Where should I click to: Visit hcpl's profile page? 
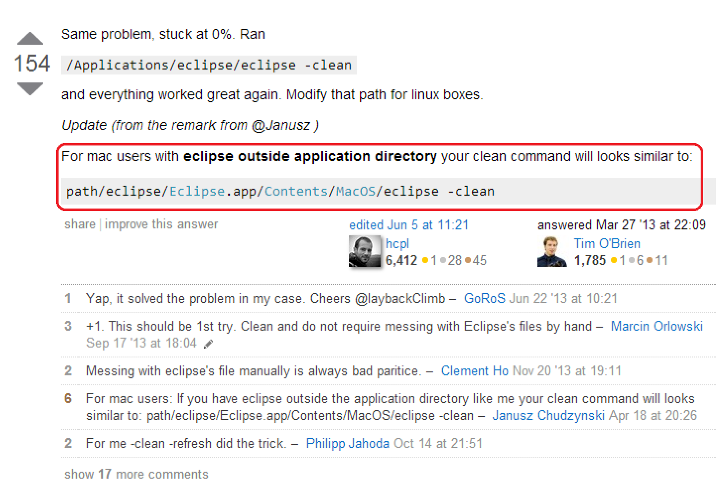tap(397, 243)
